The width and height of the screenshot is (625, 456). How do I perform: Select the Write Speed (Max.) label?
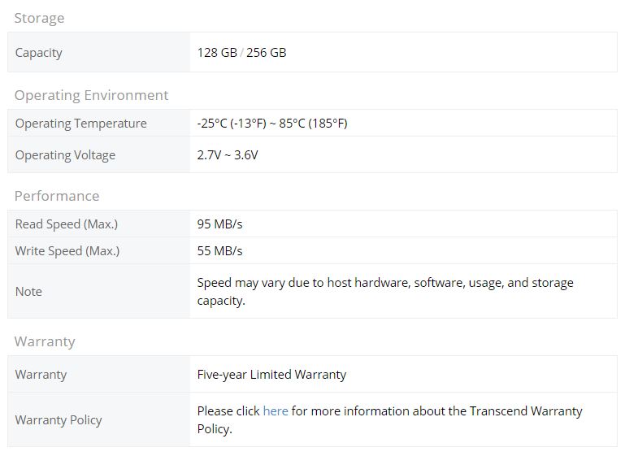click(x=67, y=251)
